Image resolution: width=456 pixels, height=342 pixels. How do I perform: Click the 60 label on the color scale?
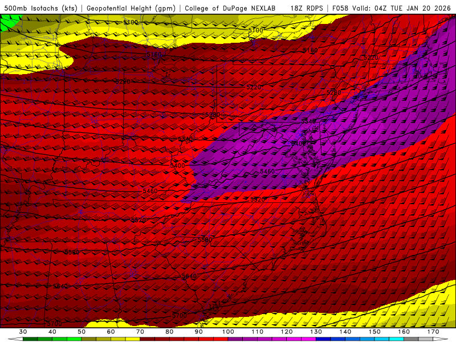[x=111, y=332]
